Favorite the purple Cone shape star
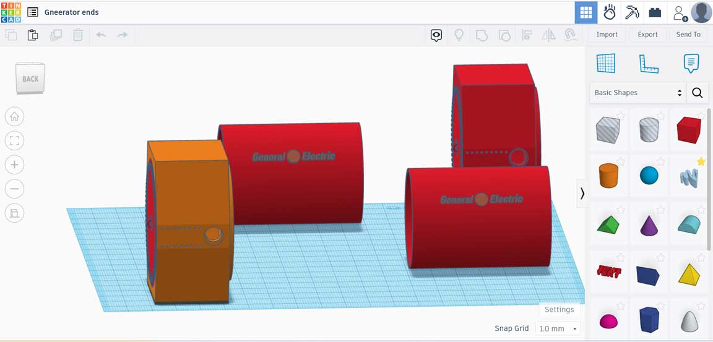Image resolution: width=713 pixels, height=342 pixels. click(x=661, y=210)
